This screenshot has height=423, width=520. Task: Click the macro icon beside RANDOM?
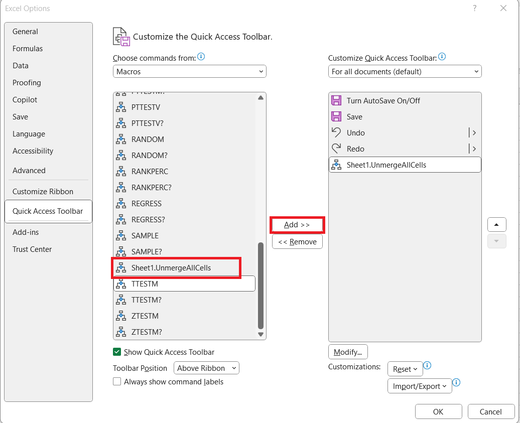coord(121,155)
